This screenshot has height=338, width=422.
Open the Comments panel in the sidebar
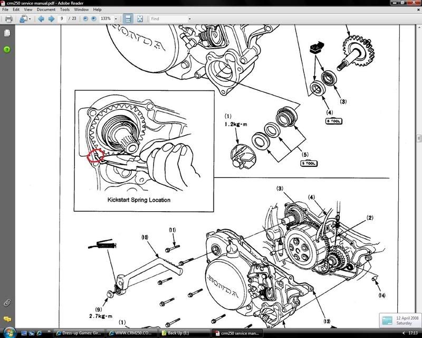point(7,319)
